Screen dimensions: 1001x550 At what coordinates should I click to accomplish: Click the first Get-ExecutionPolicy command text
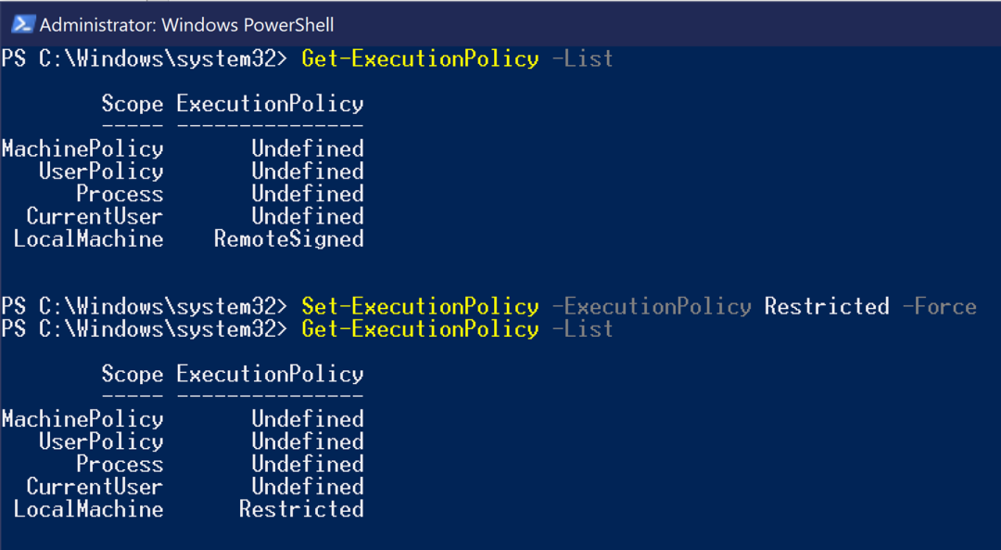[420, 59]
